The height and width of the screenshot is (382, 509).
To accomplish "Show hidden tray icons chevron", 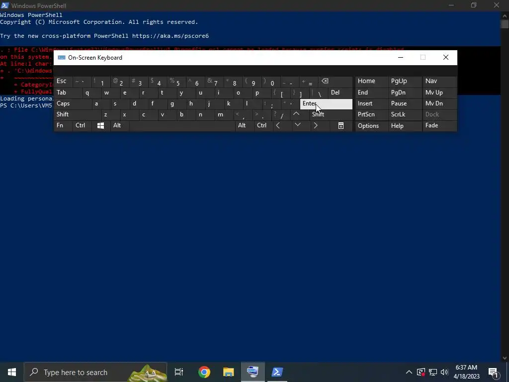I will pyautogui.click(x=409, y=372).
